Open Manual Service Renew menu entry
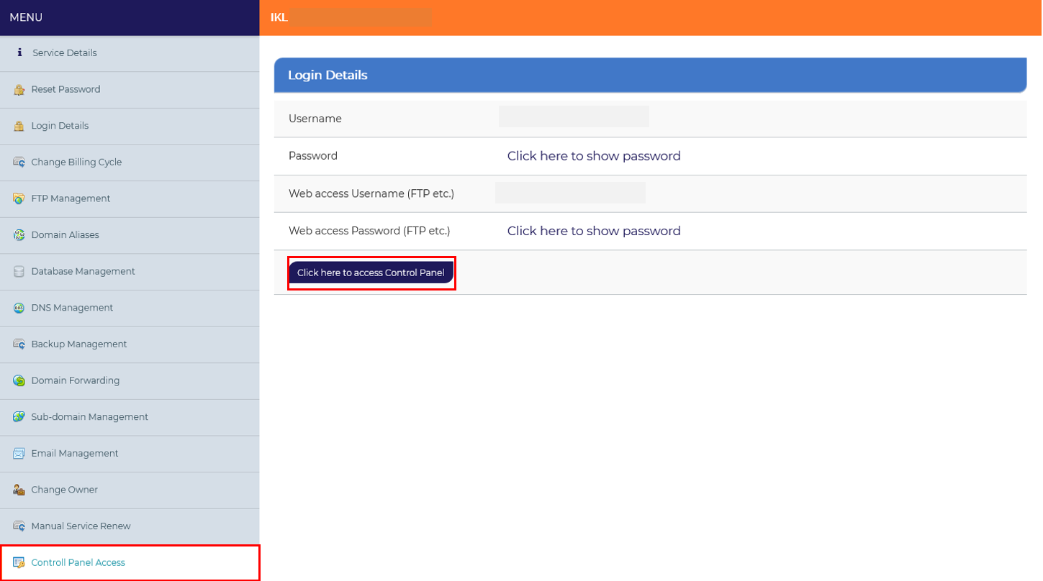The image size is (1043, 581). click(x=130, y=526)
